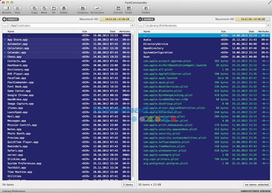
Task: Select com.apple.Bluetooth.plist file
Action: click(x=204, y=91)
